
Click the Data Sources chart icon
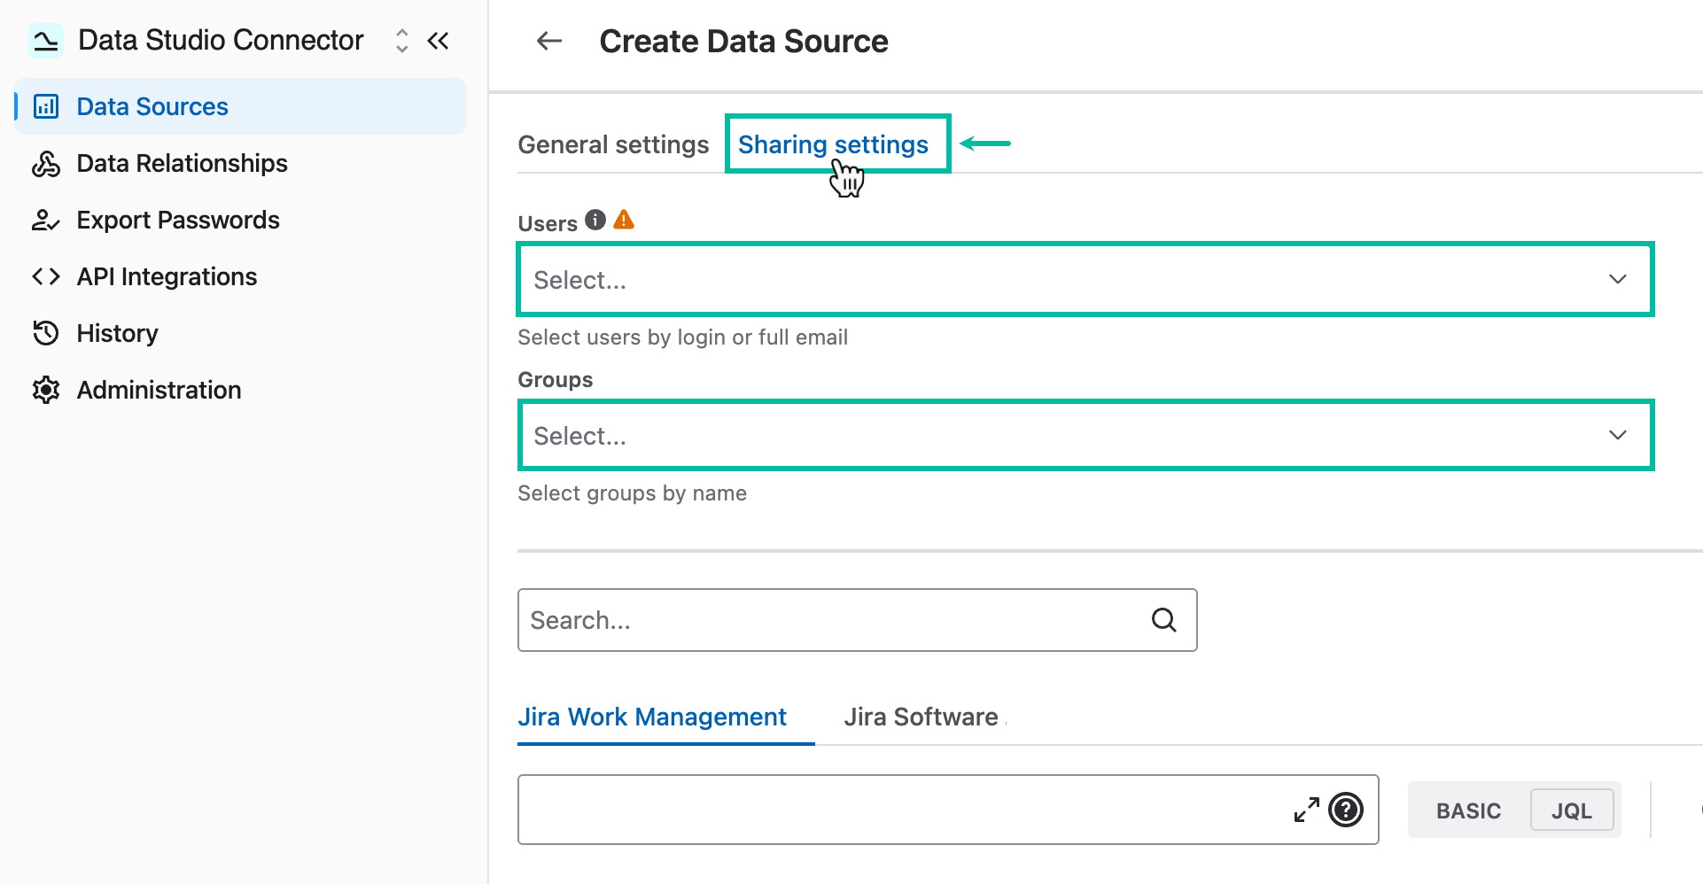pos(46,106)
